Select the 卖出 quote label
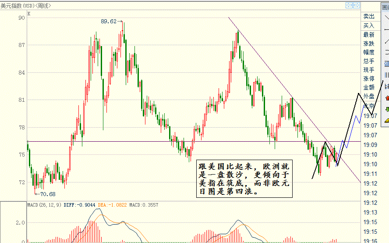 pos(369,17)
